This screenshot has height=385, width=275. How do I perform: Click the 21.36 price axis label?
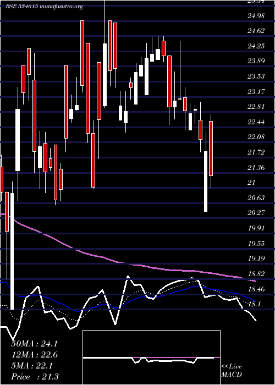point(256,168)
